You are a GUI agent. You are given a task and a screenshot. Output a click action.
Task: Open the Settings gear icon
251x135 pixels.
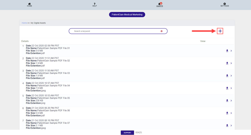click(225, 4)
